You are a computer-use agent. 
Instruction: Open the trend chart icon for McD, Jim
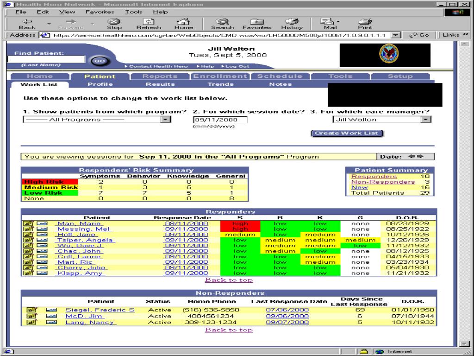[51, 316]
